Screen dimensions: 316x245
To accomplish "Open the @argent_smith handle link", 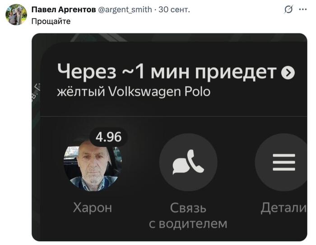I will pyautogui.click(x=125, y=9).
